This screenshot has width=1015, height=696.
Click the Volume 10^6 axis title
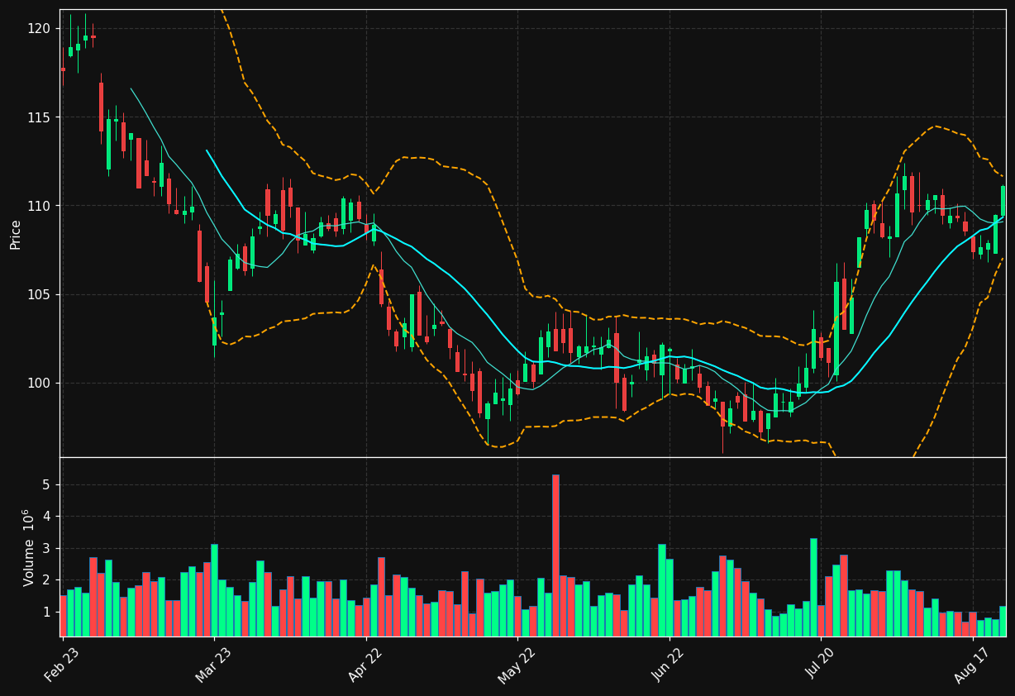[28, 547]
